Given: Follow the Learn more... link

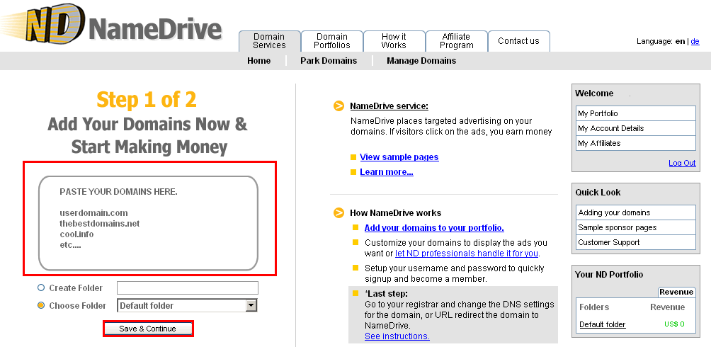Looking at the screenshot, I should tap(387, 172).
